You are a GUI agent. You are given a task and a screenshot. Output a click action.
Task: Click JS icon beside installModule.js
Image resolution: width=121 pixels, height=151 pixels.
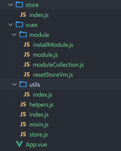[x=27, y=45]
